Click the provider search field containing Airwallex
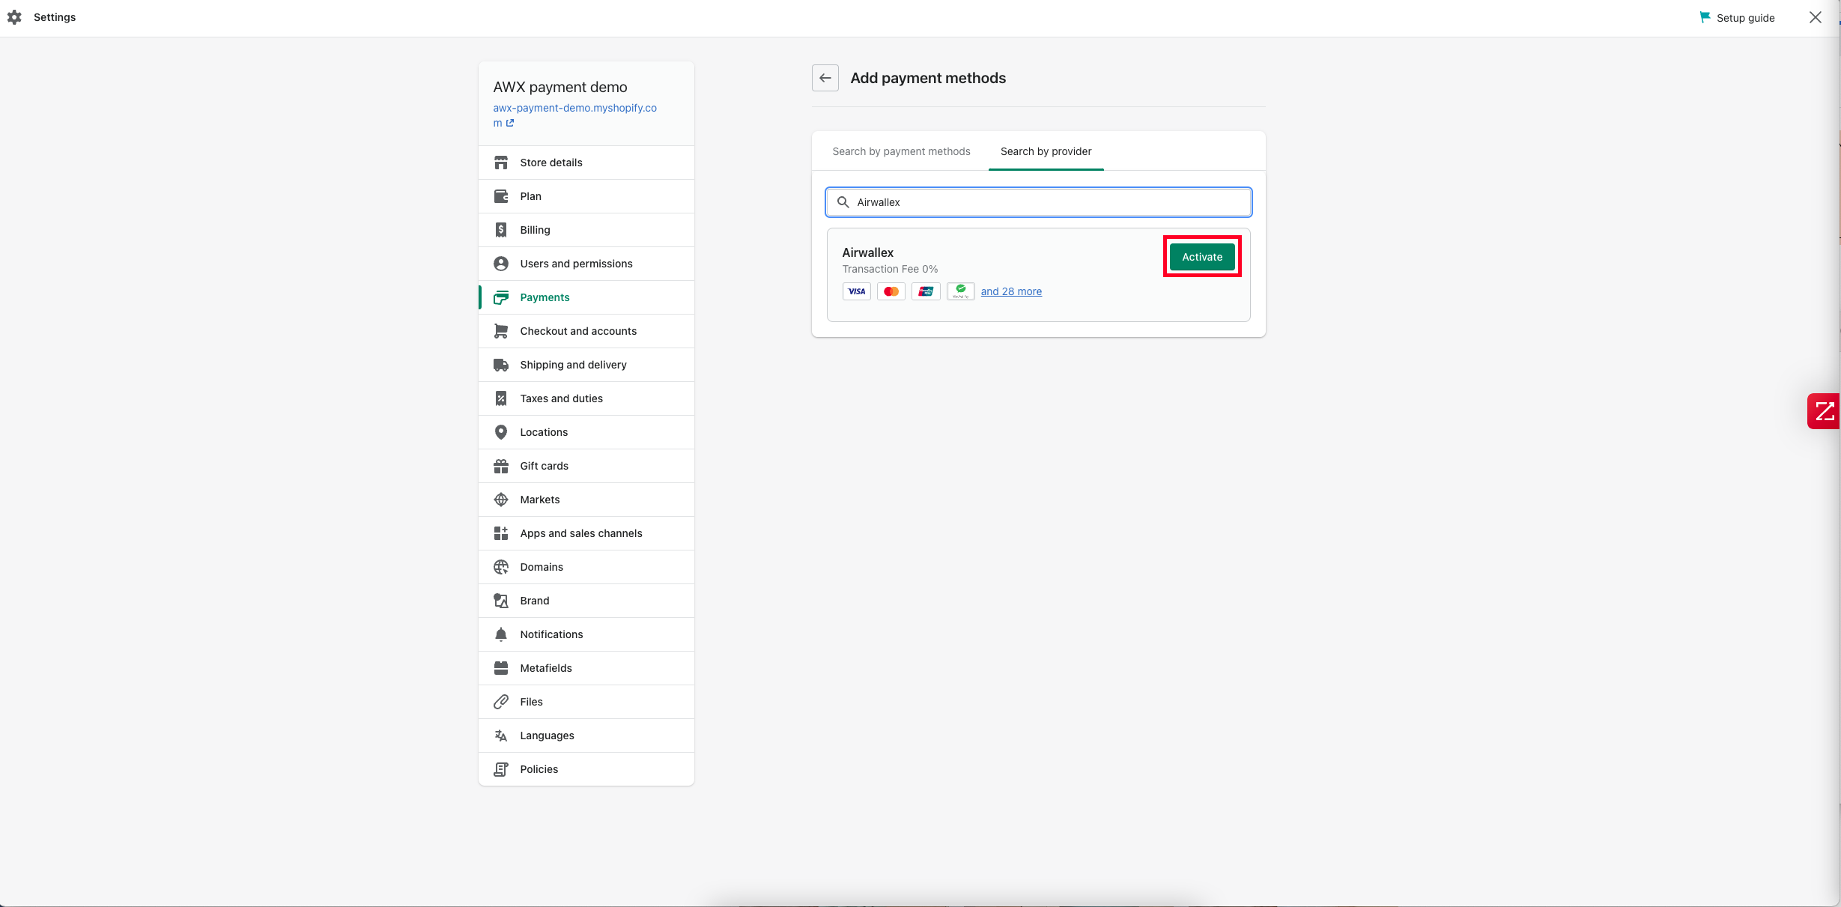The image size is (1841, 907). (1038, 202)
